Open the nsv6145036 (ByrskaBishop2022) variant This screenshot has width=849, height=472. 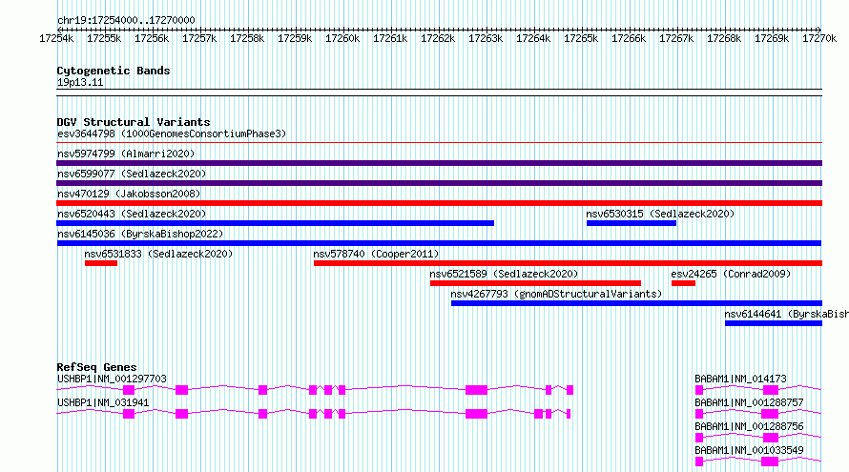pyautogui.click(x=140, y=234)
